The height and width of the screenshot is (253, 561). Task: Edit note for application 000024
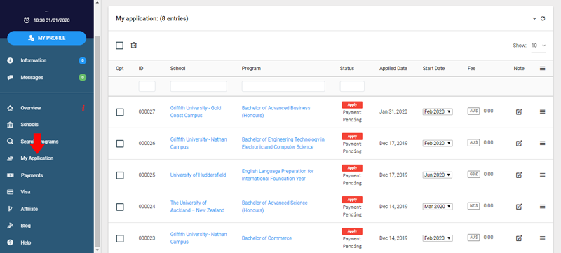coord(519,207)
